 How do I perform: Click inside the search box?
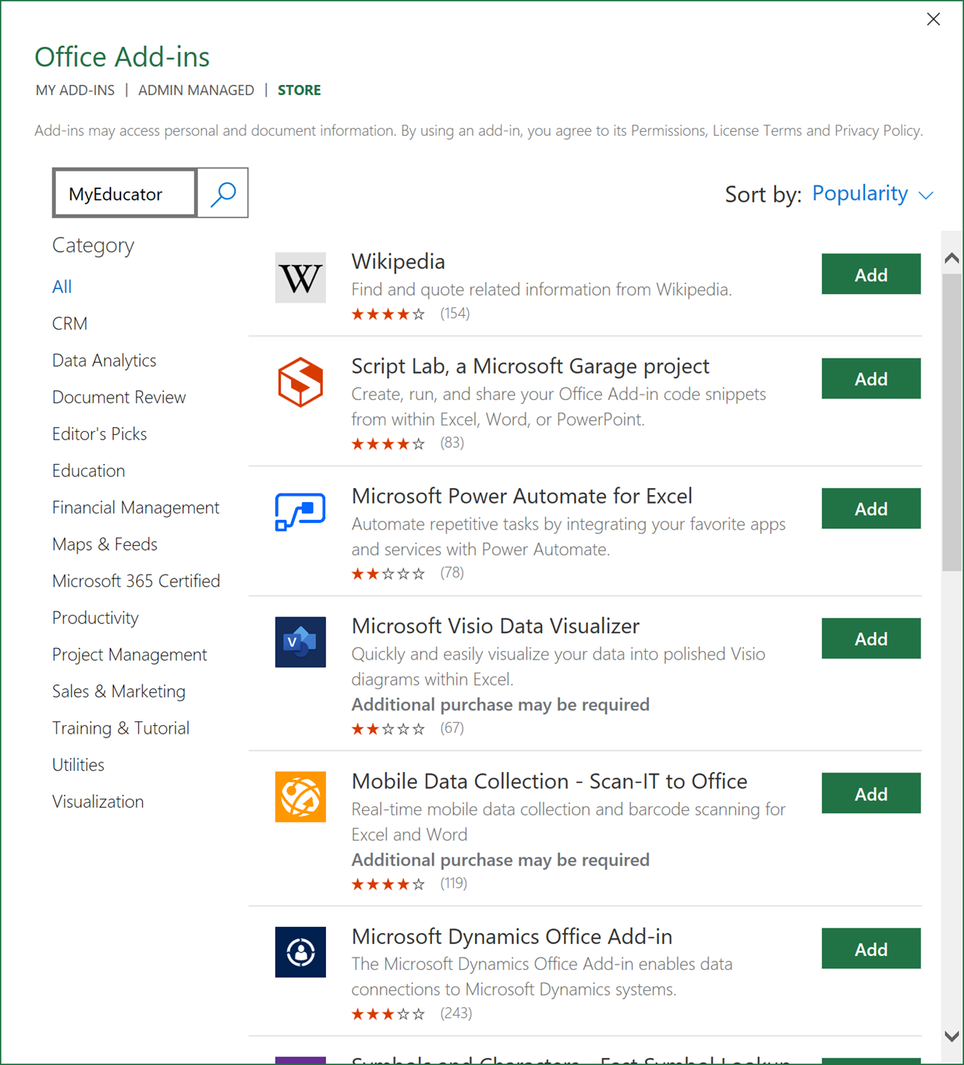pyautogui.click(x=124, y=193)
